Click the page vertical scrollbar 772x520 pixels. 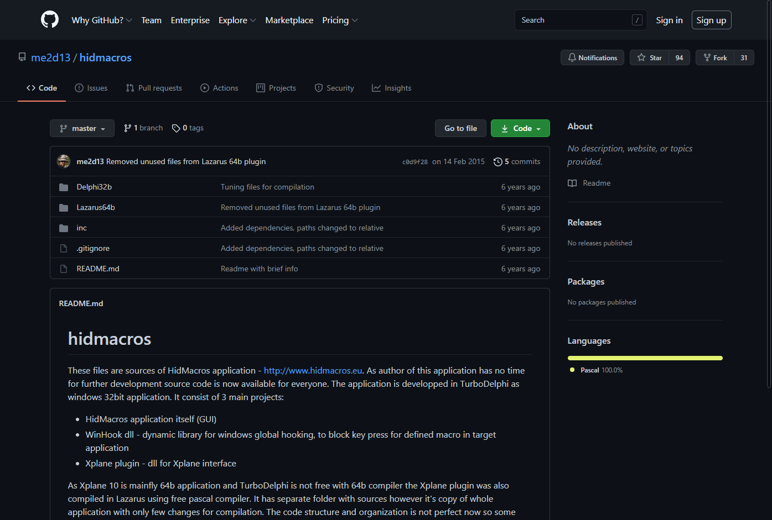pyautogui.click(x=770, y=193)
